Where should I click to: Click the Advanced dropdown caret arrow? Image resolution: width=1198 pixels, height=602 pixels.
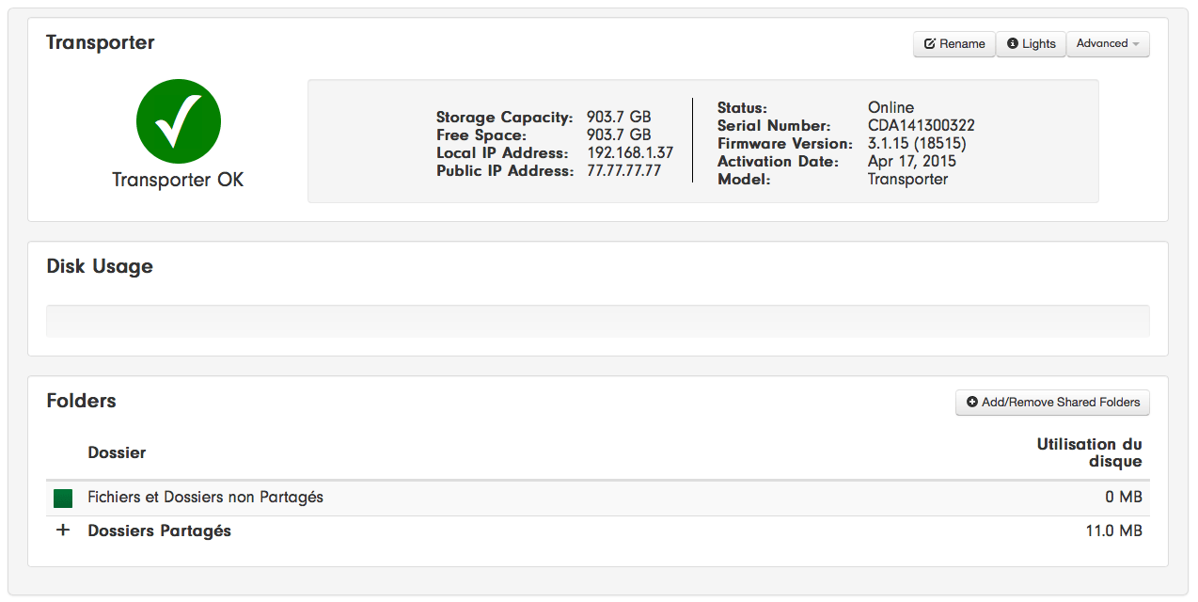click(1136, 45)
